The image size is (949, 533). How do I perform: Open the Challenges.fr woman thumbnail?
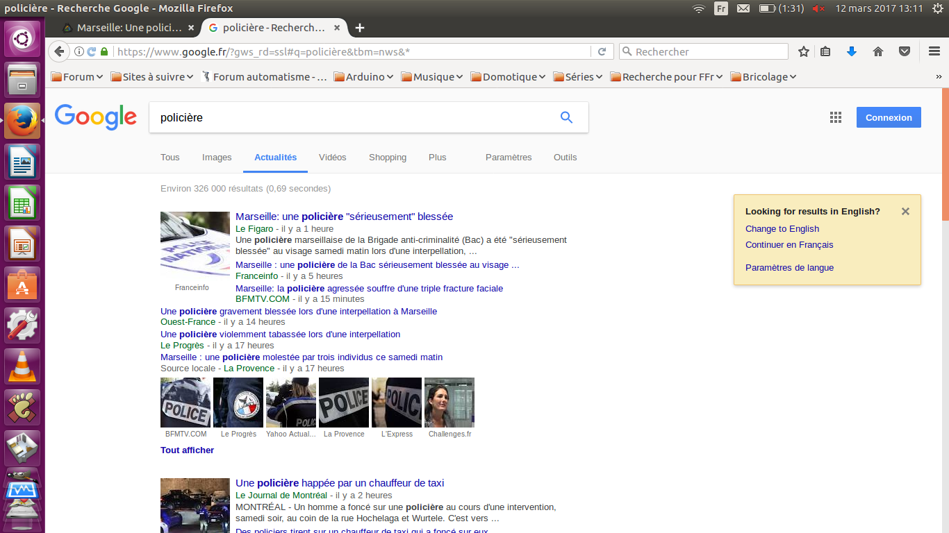(449, 403)
